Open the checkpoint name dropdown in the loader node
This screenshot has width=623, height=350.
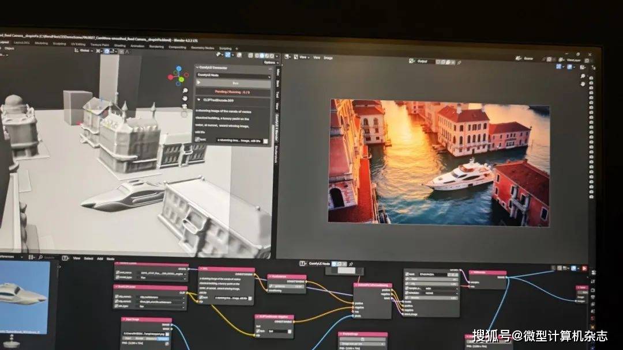coord(162,273)
